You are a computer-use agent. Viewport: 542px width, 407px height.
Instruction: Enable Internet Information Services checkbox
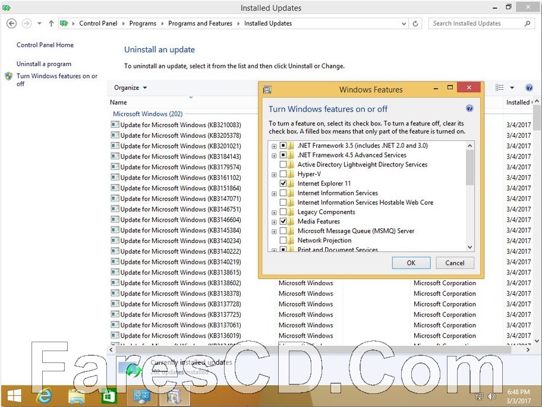tap(283, 193)
